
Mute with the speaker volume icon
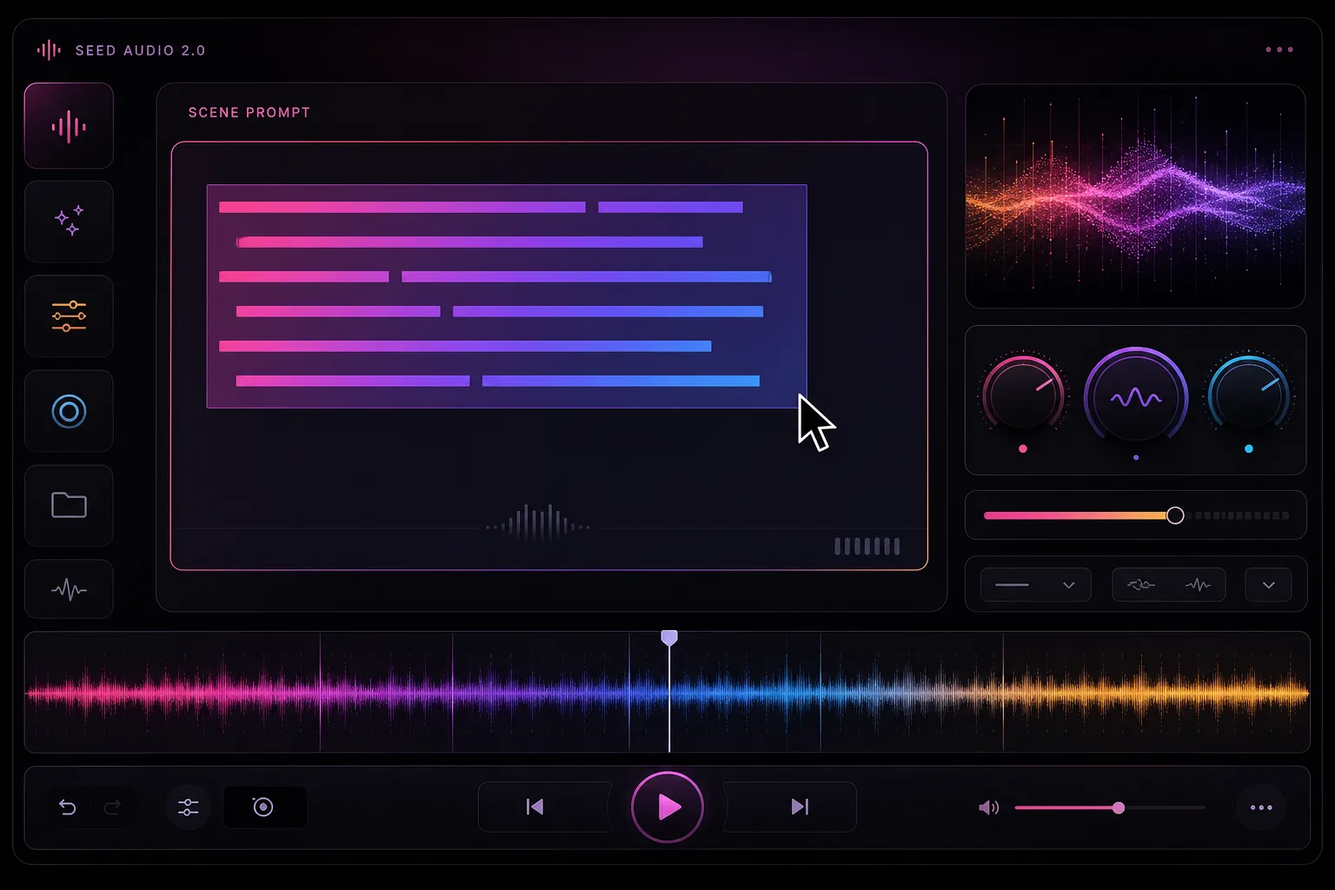pyautogui.click(x=989, y=808)
